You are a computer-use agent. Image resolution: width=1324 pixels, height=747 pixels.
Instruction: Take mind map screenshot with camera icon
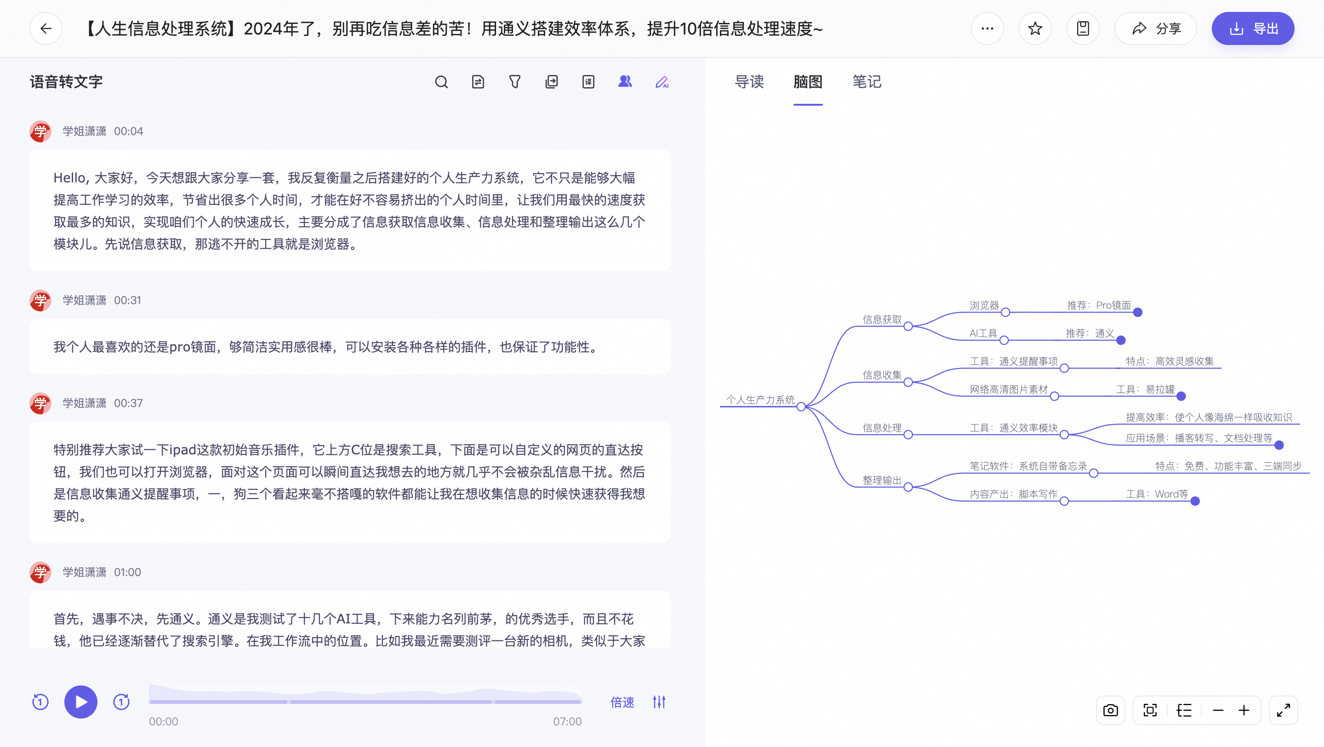1110,710
